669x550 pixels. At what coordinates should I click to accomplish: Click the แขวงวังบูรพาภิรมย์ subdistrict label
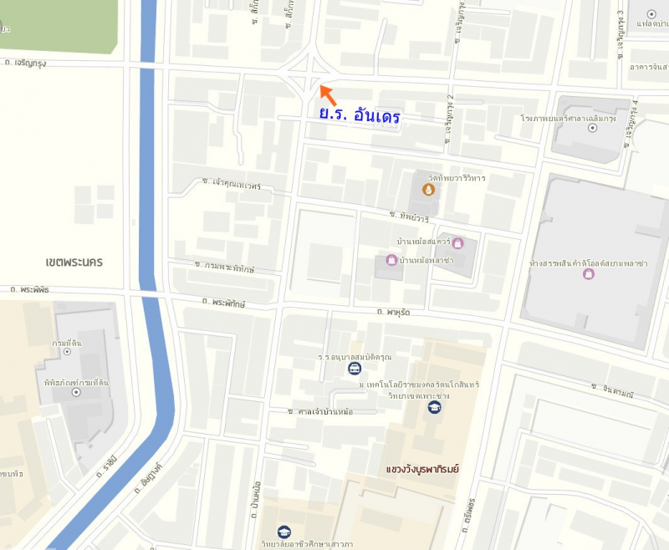coord(422,470)
